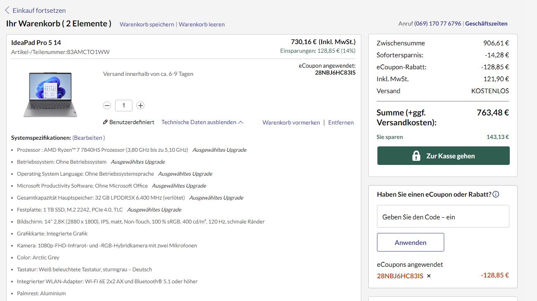This screenshot has width=537, height=301.
Task: Click the lock icon on the checkout button
Action: tap(416, 156)
